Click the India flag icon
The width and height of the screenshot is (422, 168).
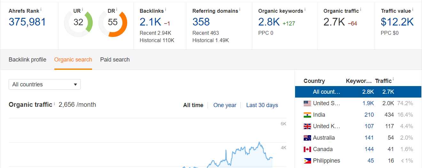point(307,115)
